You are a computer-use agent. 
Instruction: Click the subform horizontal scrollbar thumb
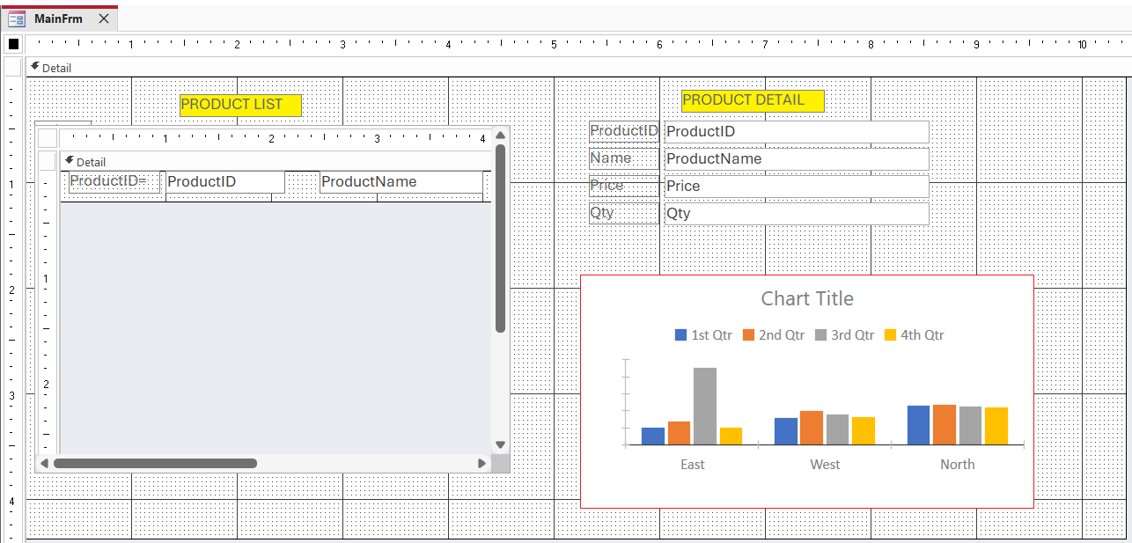(155, 463)
